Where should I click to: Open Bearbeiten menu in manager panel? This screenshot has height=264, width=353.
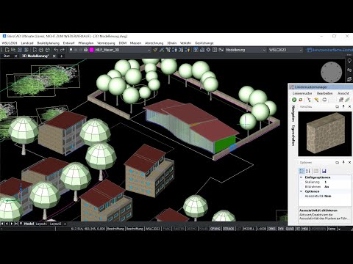tap(324, 93)
